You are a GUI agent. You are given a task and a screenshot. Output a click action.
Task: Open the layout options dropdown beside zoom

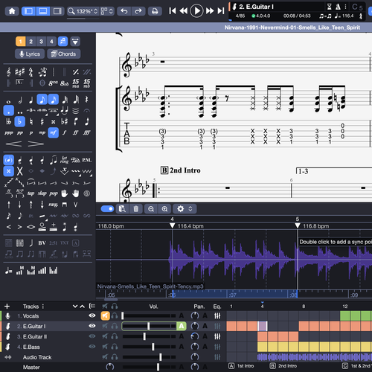pyautogui.click(x=107, y=11)
